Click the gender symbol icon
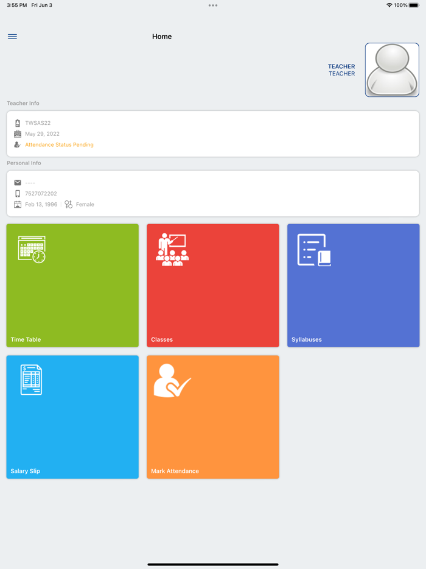The width and height of the screenshot is (426, 569). [69, 204]
